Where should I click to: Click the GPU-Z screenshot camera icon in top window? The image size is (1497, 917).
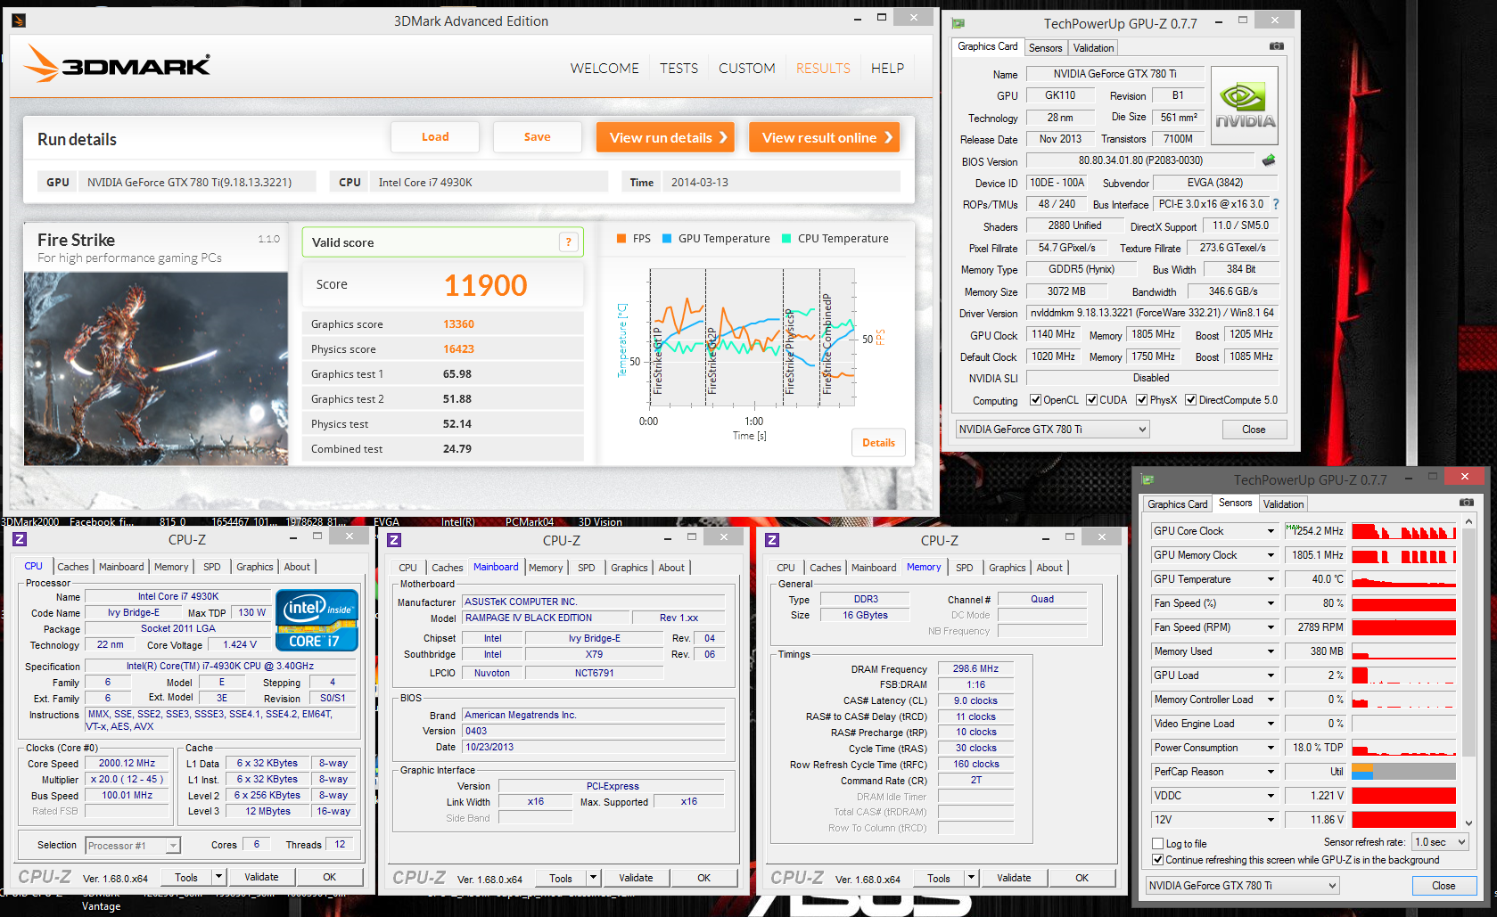pos(1277,46)
